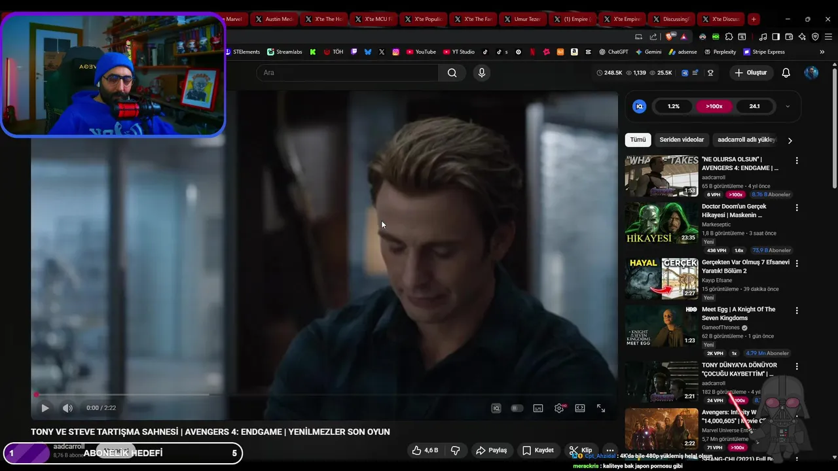Select the aadcarroll adlı yükleyen chip
The image size is (838, 471).
[x=746, y=140]
